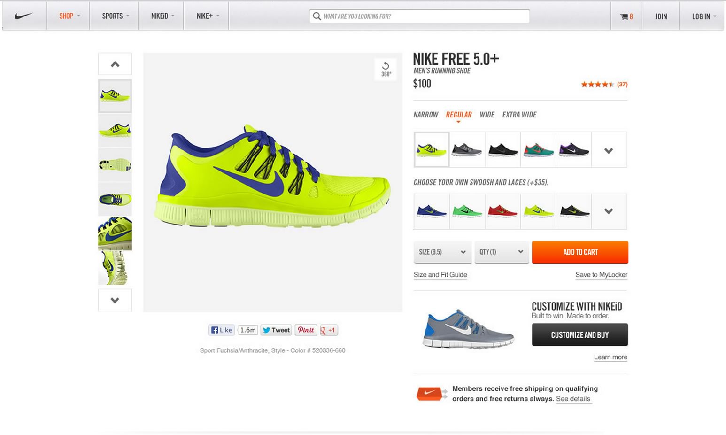This screenshot has width=726, height=435.
Task: Expand more shoe colors with chevron
Action: [609, 150]
